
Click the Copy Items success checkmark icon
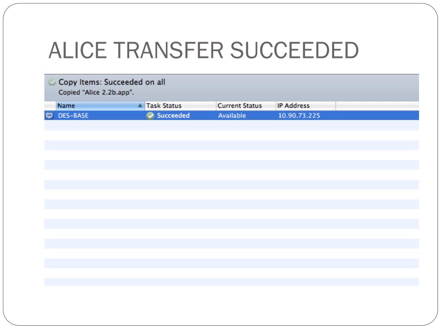[52, 82]
